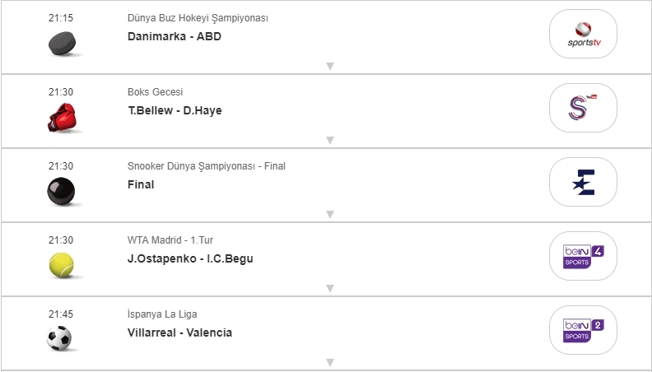
Task: Expand the Villarreal - Valencia row arrow
Action: [329, 362]
